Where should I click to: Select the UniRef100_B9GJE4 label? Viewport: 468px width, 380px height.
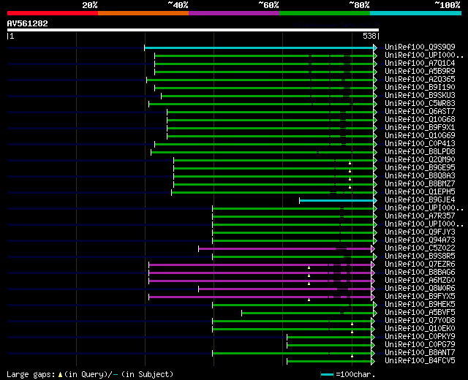[x=420, y=199]
